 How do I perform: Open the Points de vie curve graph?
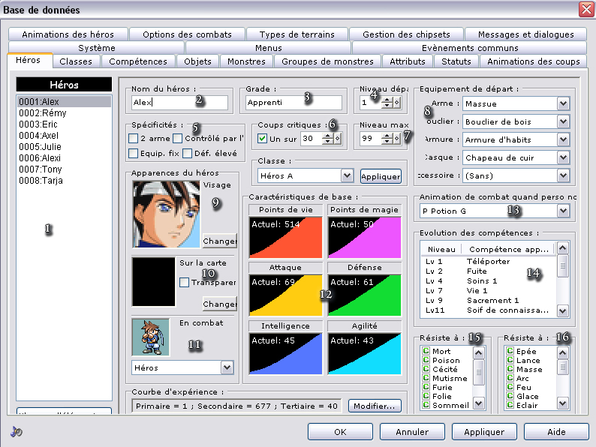(x=285, y=237)
